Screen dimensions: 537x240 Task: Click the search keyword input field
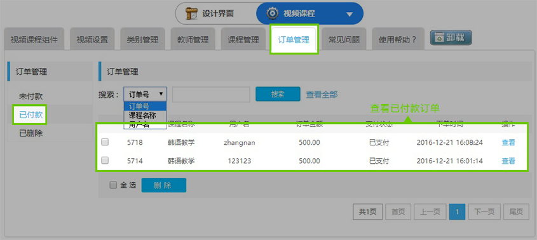[211, 95]
